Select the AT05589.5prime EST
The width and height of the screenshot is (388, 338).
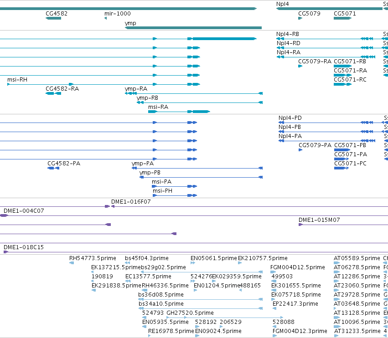[x=337, y=263]
